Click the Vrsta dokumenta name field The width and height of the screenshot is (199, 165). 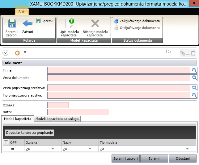coord(127,78)
